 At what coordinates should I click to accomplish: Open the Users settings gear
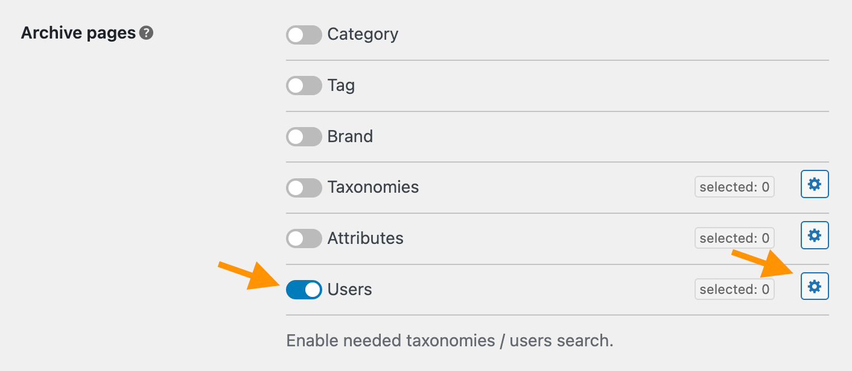pos(815,287)
